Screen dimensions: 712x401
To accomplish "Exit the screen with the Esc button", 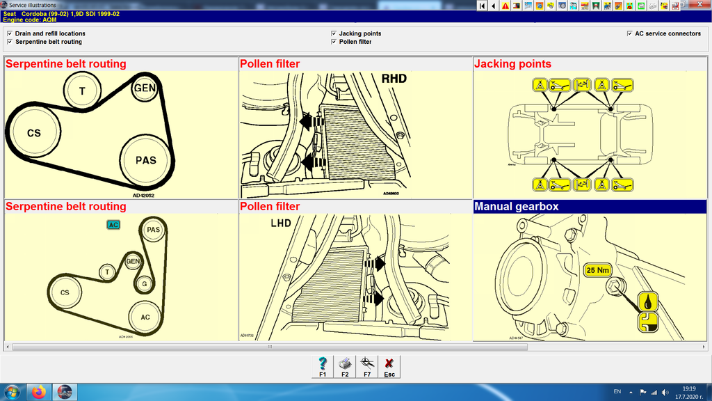I will point(389,367).
